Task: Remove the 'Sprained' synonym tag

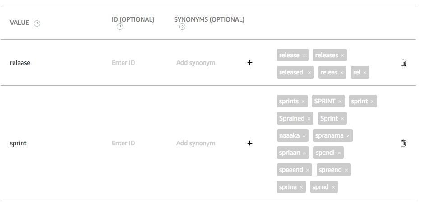Action: [309, 119]
